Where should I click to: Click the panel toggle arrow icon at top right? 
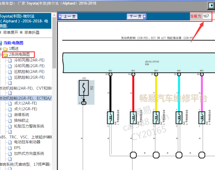click(x=211, y=5)
